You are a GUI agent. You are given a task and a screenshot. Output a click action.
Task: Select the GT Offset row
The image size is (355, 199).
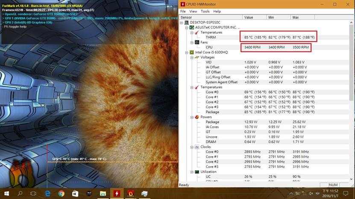pos(264,72)
